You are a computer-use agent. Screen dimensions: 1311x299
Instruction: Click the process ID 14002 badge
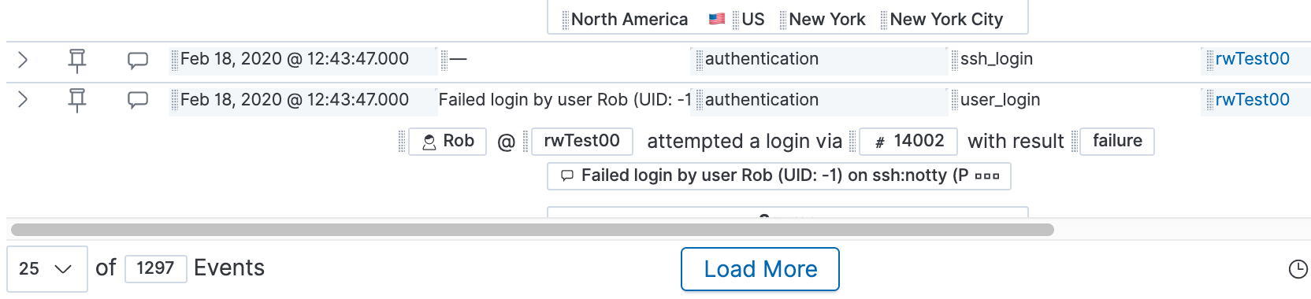coord(908,142)
